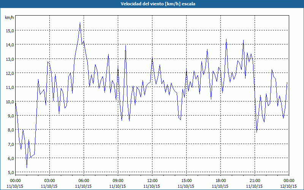This screenshot has width=304, height=190.
Task: Click the 12/10/15 date label
Action: [289, 186]
